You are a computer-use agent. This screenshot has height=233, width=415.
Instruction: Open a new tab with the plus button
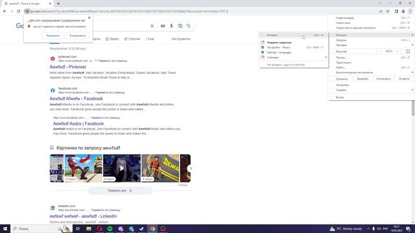coord(58,4)
